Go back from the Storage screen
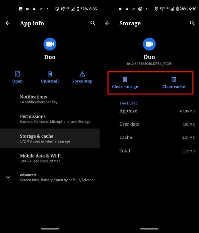The height and width of the screenshot is (233, 199). [x=107, y=23]
